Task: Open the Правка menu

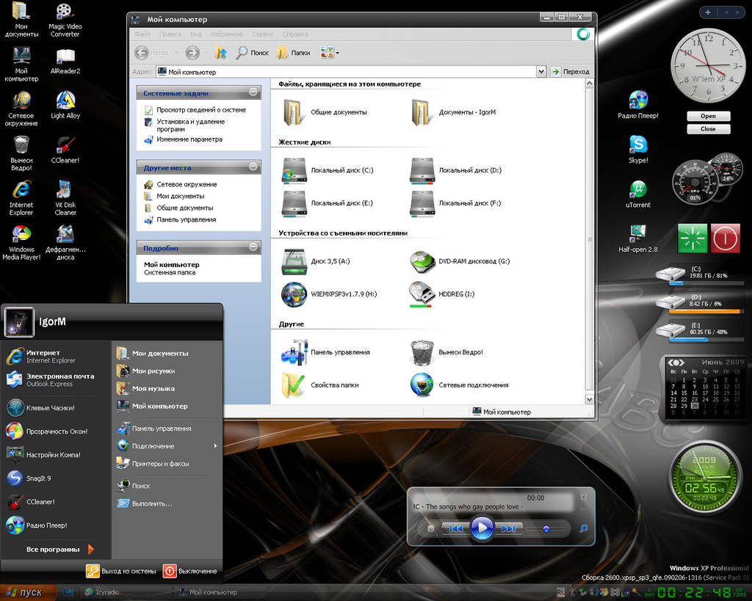Action: [170, 34]
